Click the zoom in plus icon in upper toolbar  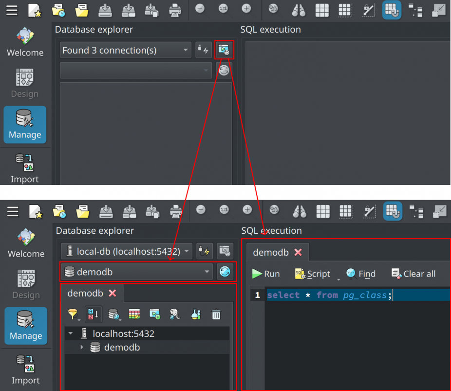[x=247, y=9]
